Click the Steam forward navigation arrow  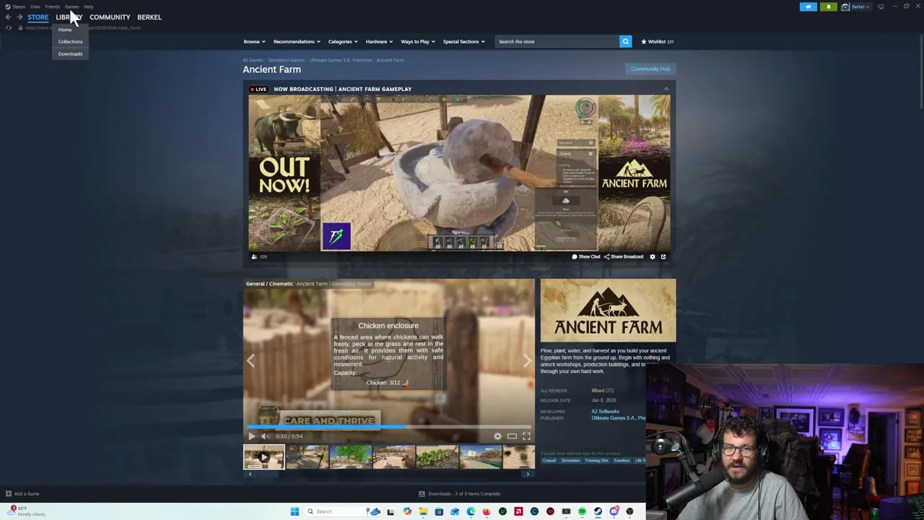[19, 17]
